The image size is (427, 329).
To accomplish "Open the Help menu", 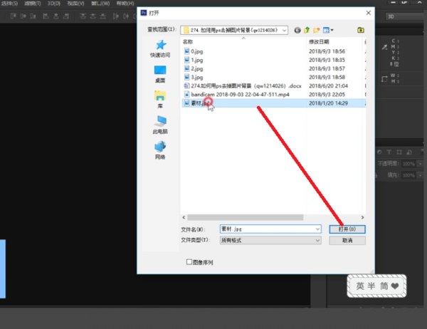I will pyautogui.click(x=125, y=4).
